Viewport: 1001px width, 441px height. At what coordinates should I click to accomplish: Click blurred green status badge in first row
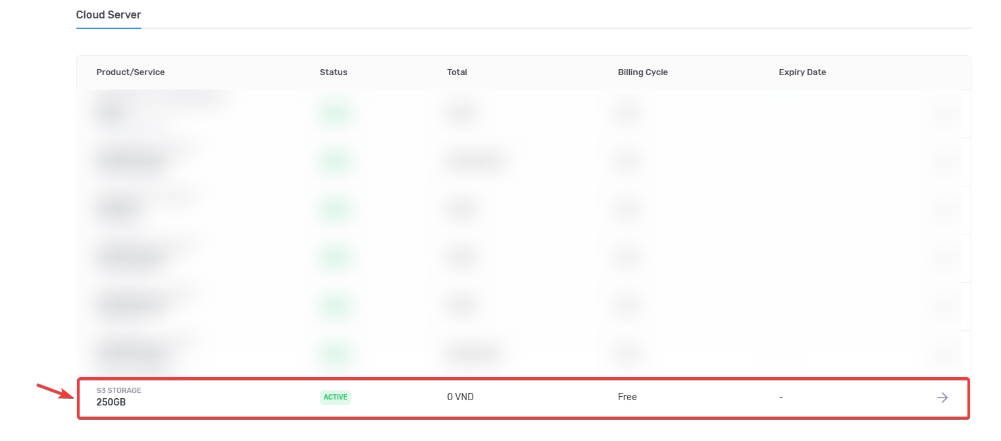[x=336, y=114]
